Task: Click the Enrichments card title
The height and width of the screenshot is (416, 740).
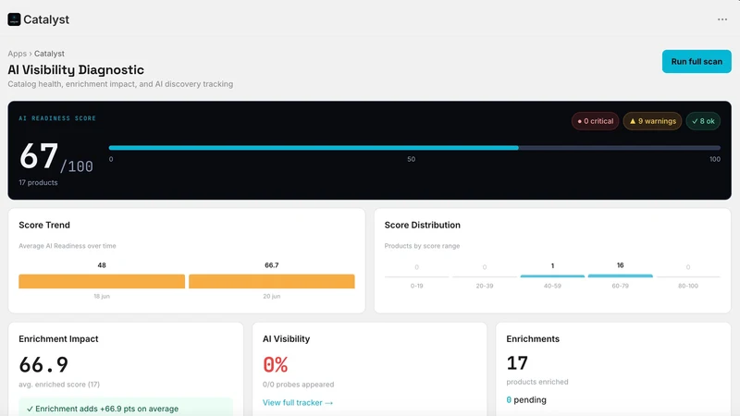Action: pyautogui.click(x=533, y=338)
